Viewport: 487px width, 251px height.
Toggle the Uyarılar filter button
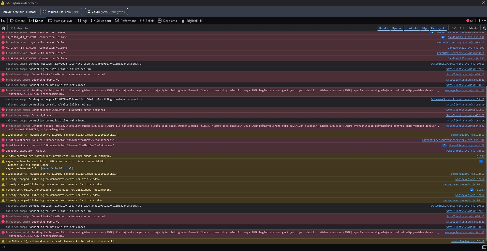pos(397,28)
